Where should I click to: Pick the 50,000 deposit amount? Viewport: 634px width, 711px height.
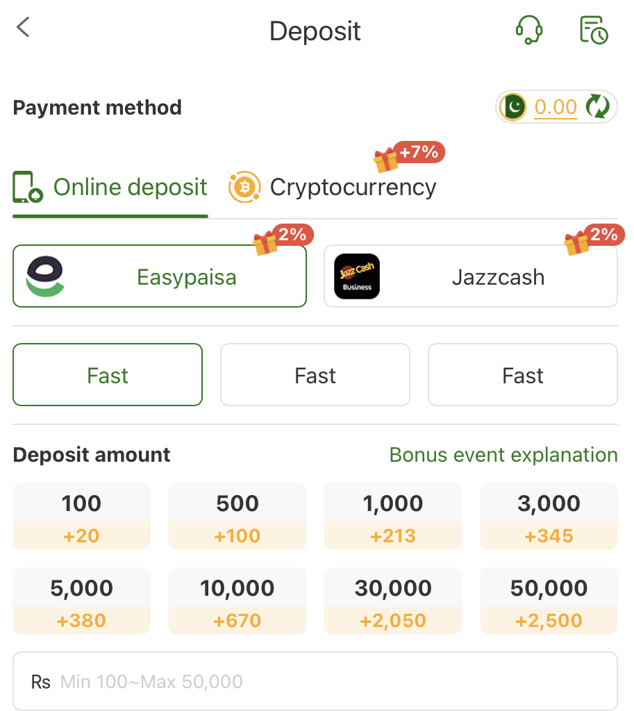549,601
